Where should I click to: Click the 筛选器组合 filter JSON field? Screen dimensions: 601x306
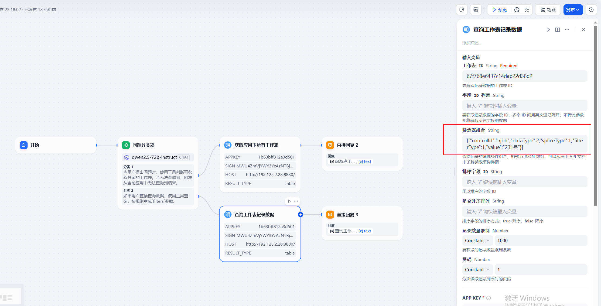pos(524,144)
